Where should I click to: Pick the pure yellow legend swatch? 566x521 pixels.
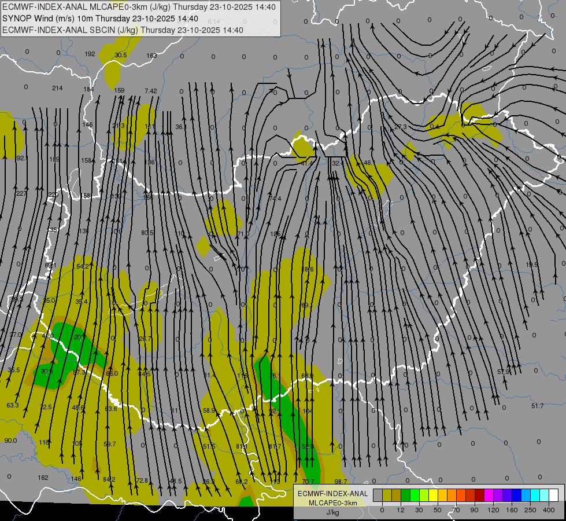(x=433, y=495)
